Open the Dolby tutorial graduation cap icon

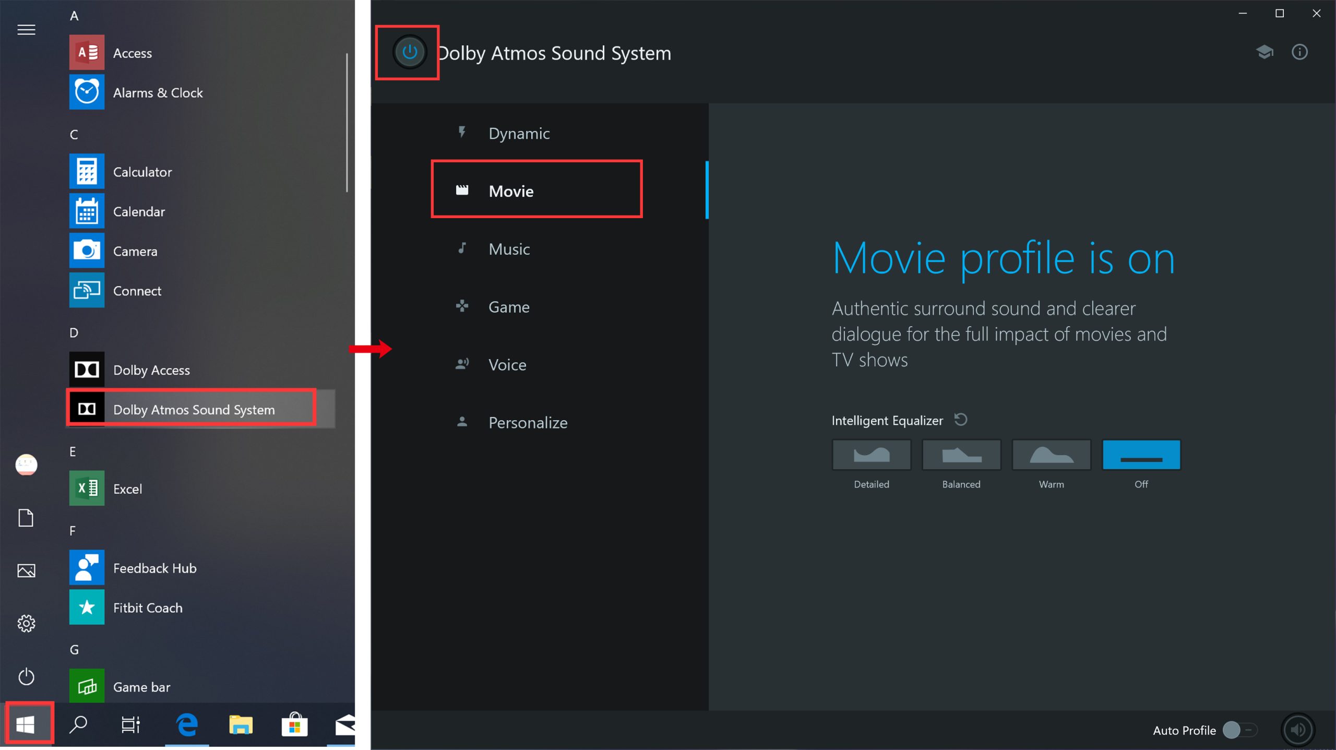point(1265,52)
